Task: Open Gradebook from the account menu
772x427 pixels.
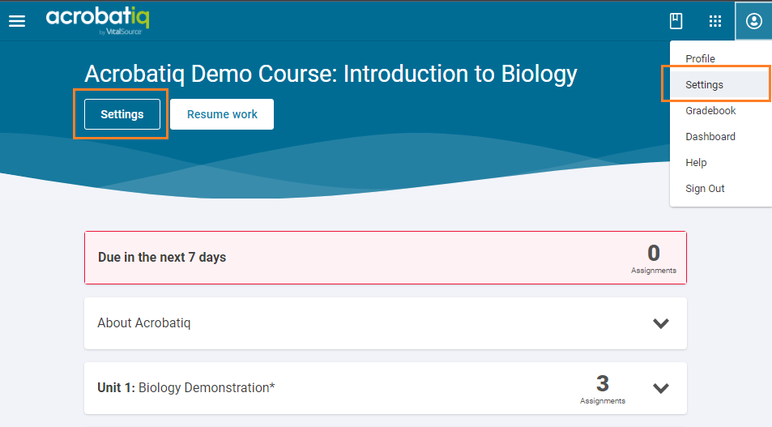Action: pos(710,111)
